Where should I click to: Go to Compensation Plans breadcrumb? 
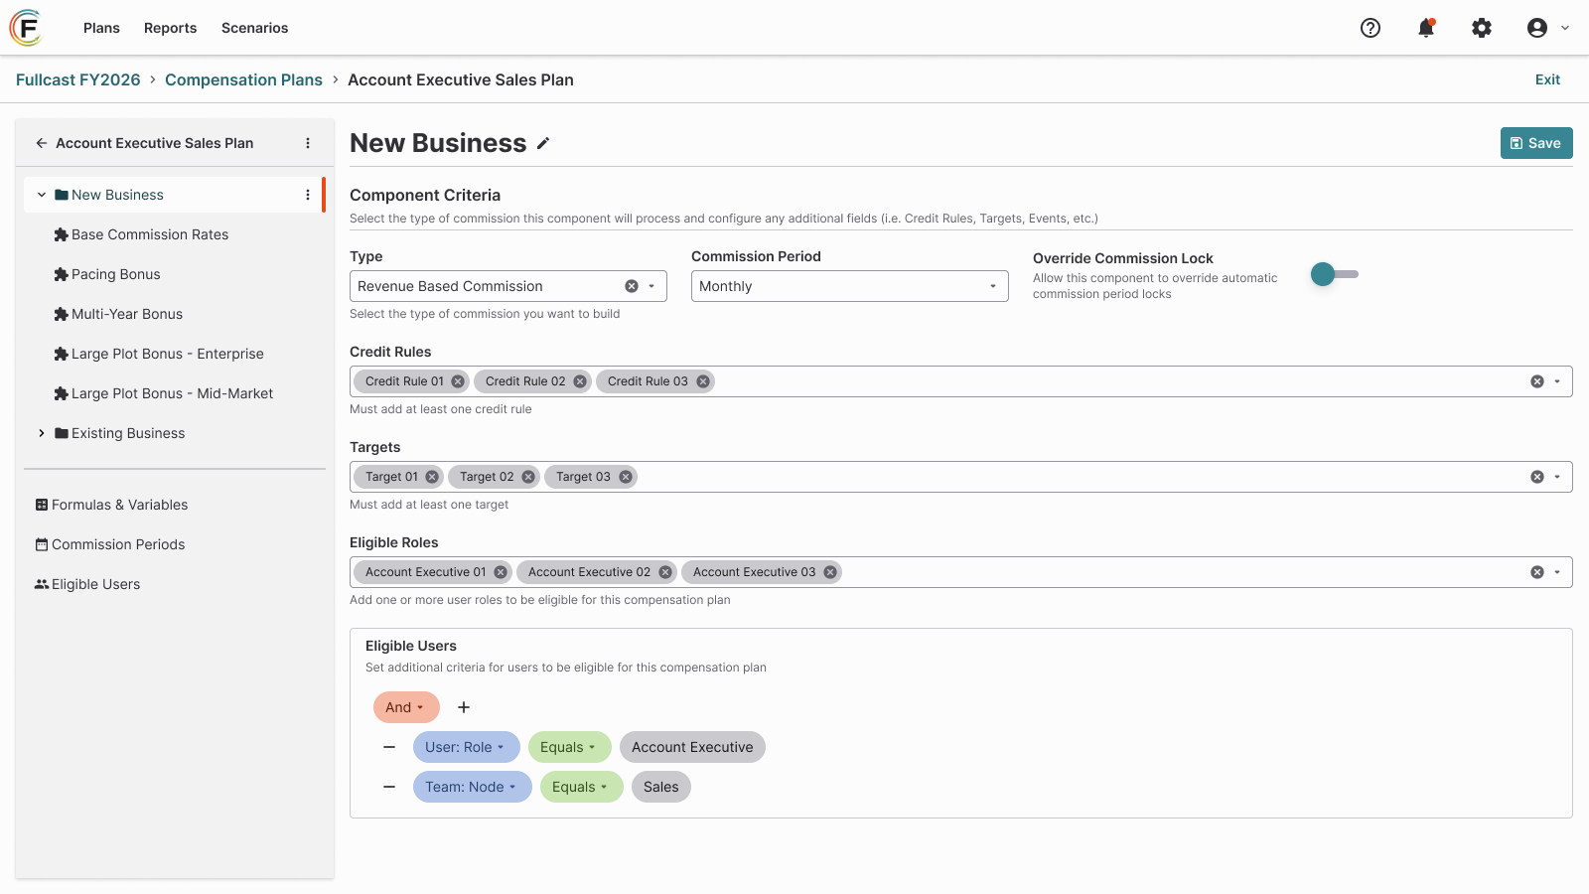click(x=243, y=79)
